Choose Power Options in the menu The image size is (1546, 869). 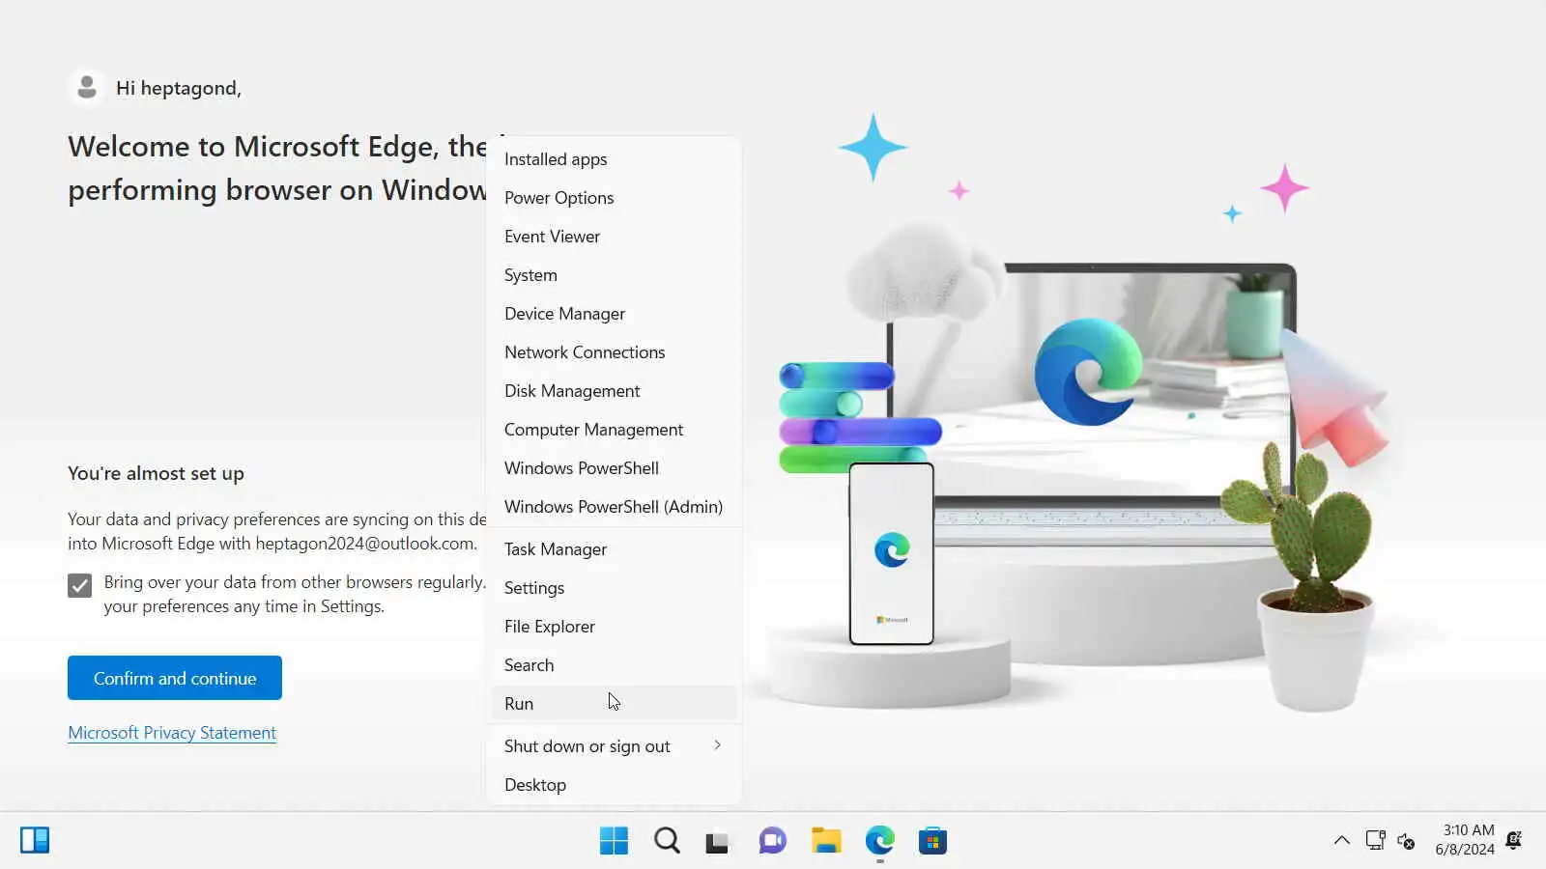coord(614,198)
